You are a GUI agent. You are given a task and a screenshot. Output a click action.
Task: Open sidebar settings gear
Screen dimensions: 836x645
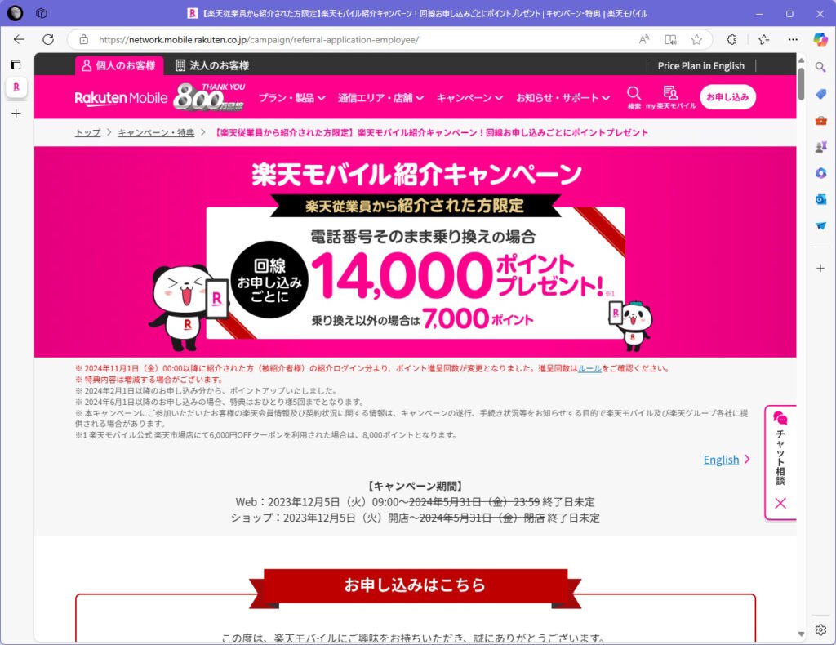pos(820,629)
